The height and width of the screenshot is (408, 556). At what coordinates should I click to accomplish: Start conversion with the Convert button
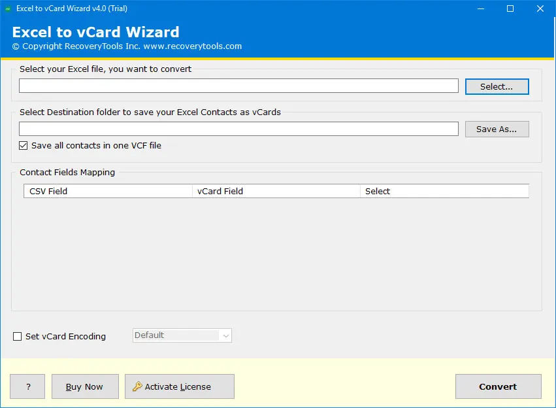(x=498, y=386)
